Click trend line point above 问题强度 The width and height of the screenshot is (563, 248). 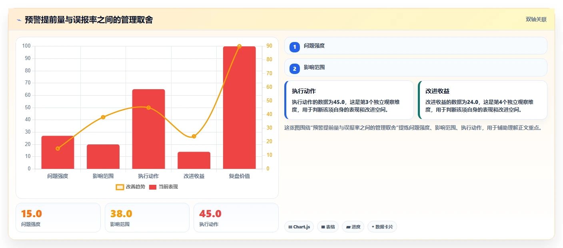click(x=58, y=148)
